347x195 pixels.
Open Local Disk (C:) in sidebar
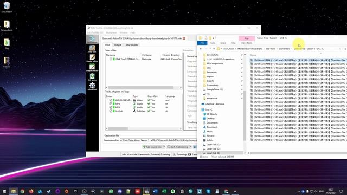click(x=213, y=145)
